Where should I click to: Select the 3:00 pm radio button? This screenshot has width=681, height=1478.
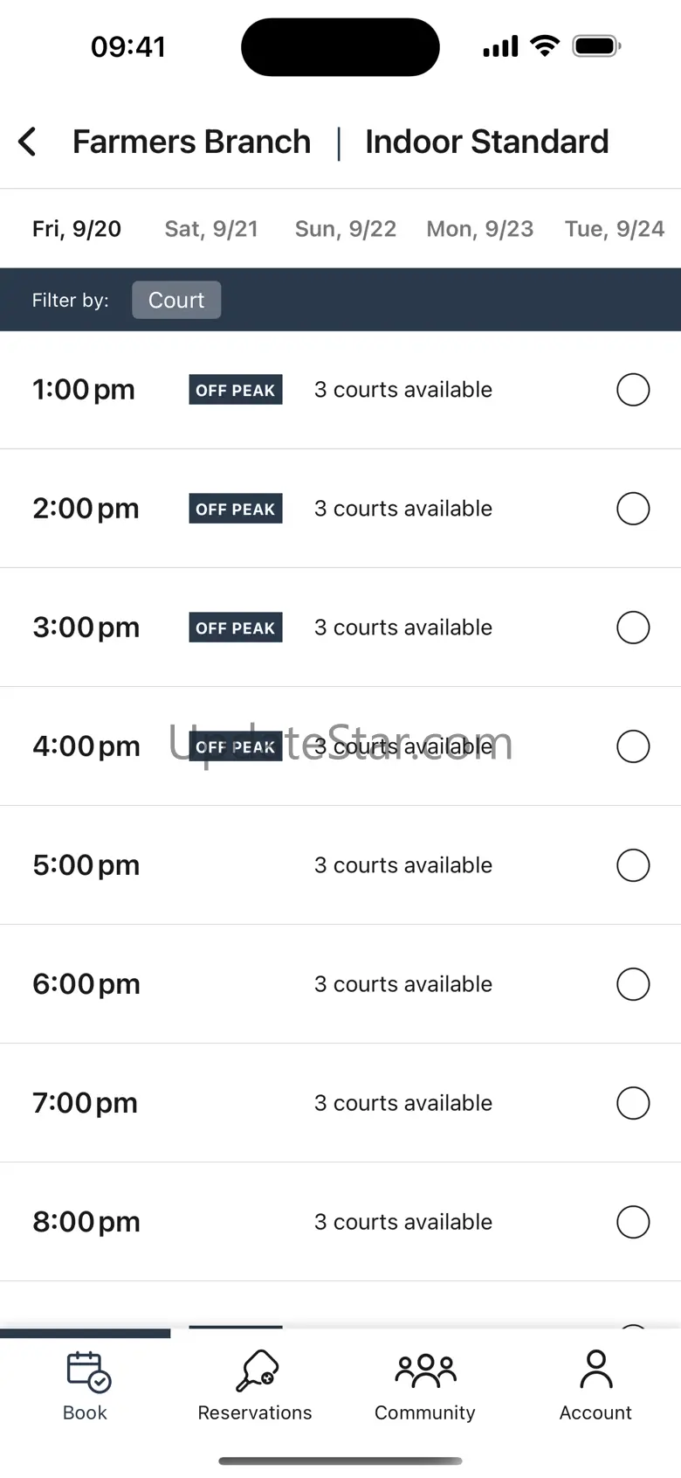633,628
